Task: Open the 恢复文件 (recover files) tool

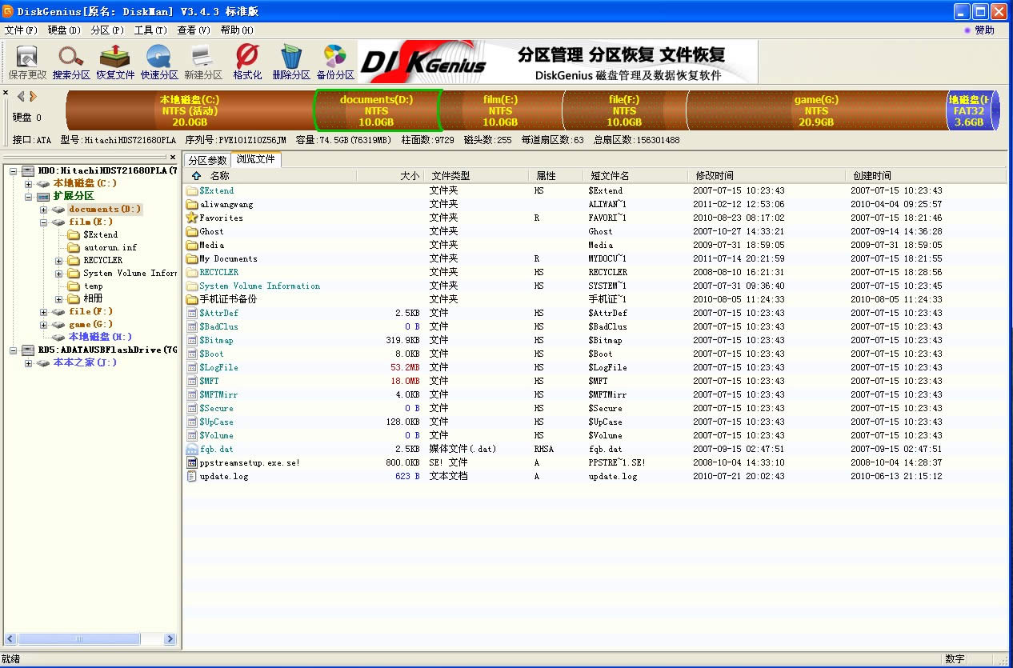Action: pos(114,62)
